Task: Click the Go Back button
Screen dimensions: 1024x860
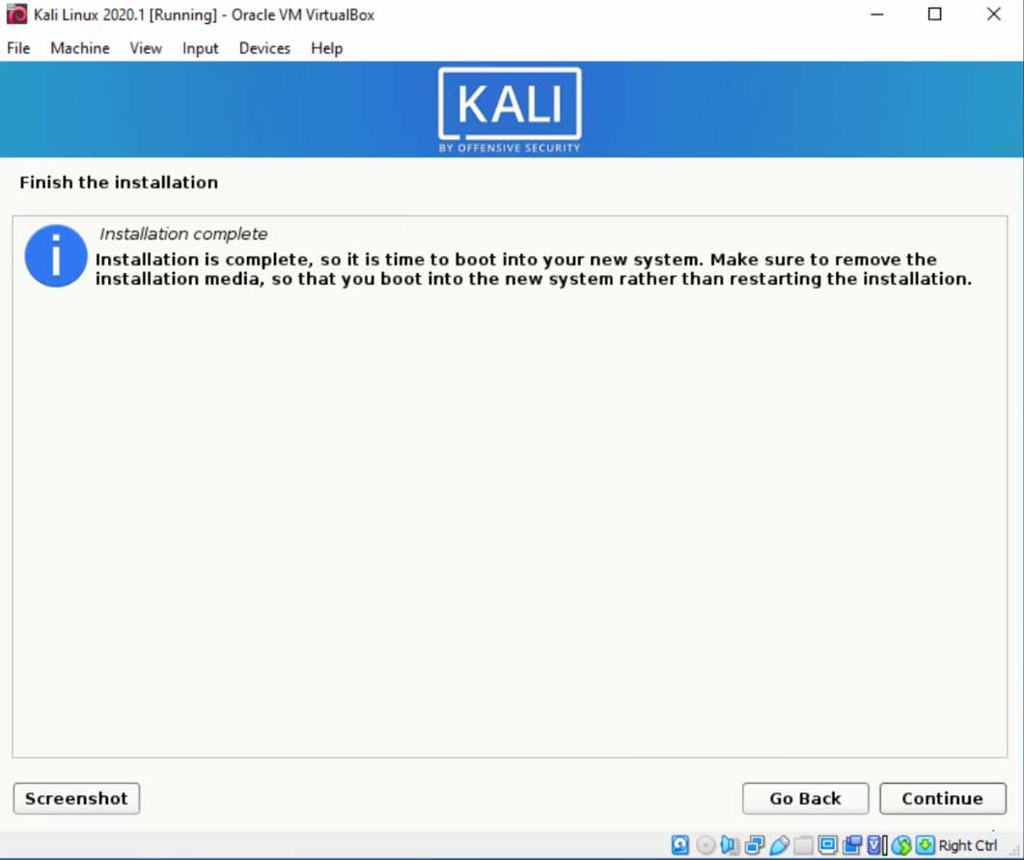Action: (x=805, y=798)
